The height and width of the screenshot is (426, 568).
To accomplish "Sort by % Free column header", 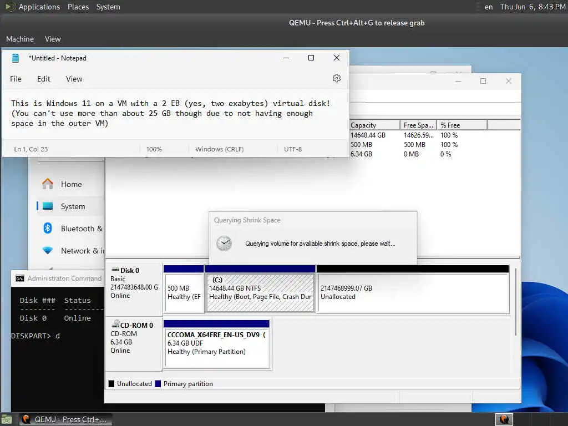I will [462, 125].
